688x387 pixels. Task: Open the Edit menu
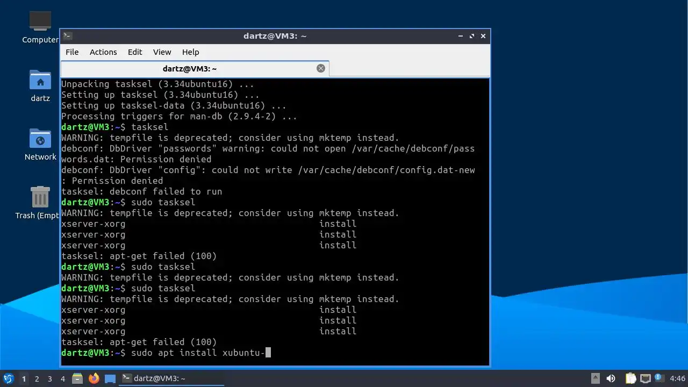135,52
